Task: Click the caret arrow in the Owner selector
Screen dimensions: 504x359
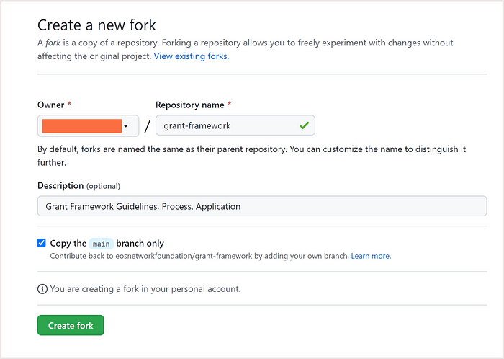Action: (x=127, y=126)
